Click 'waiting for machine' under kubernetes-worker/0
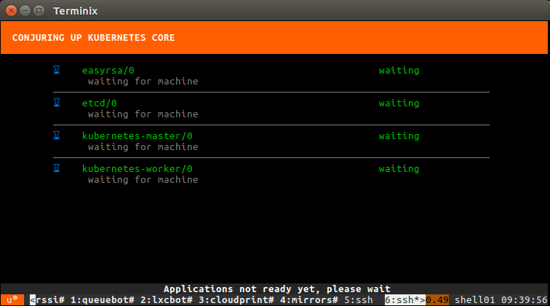 tap(143, 180)
